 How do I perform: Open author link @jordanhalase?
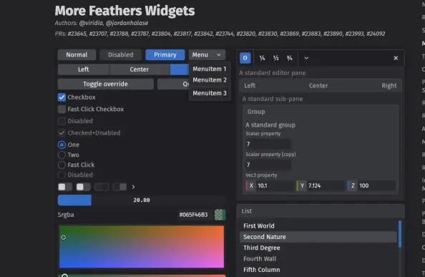127,23
